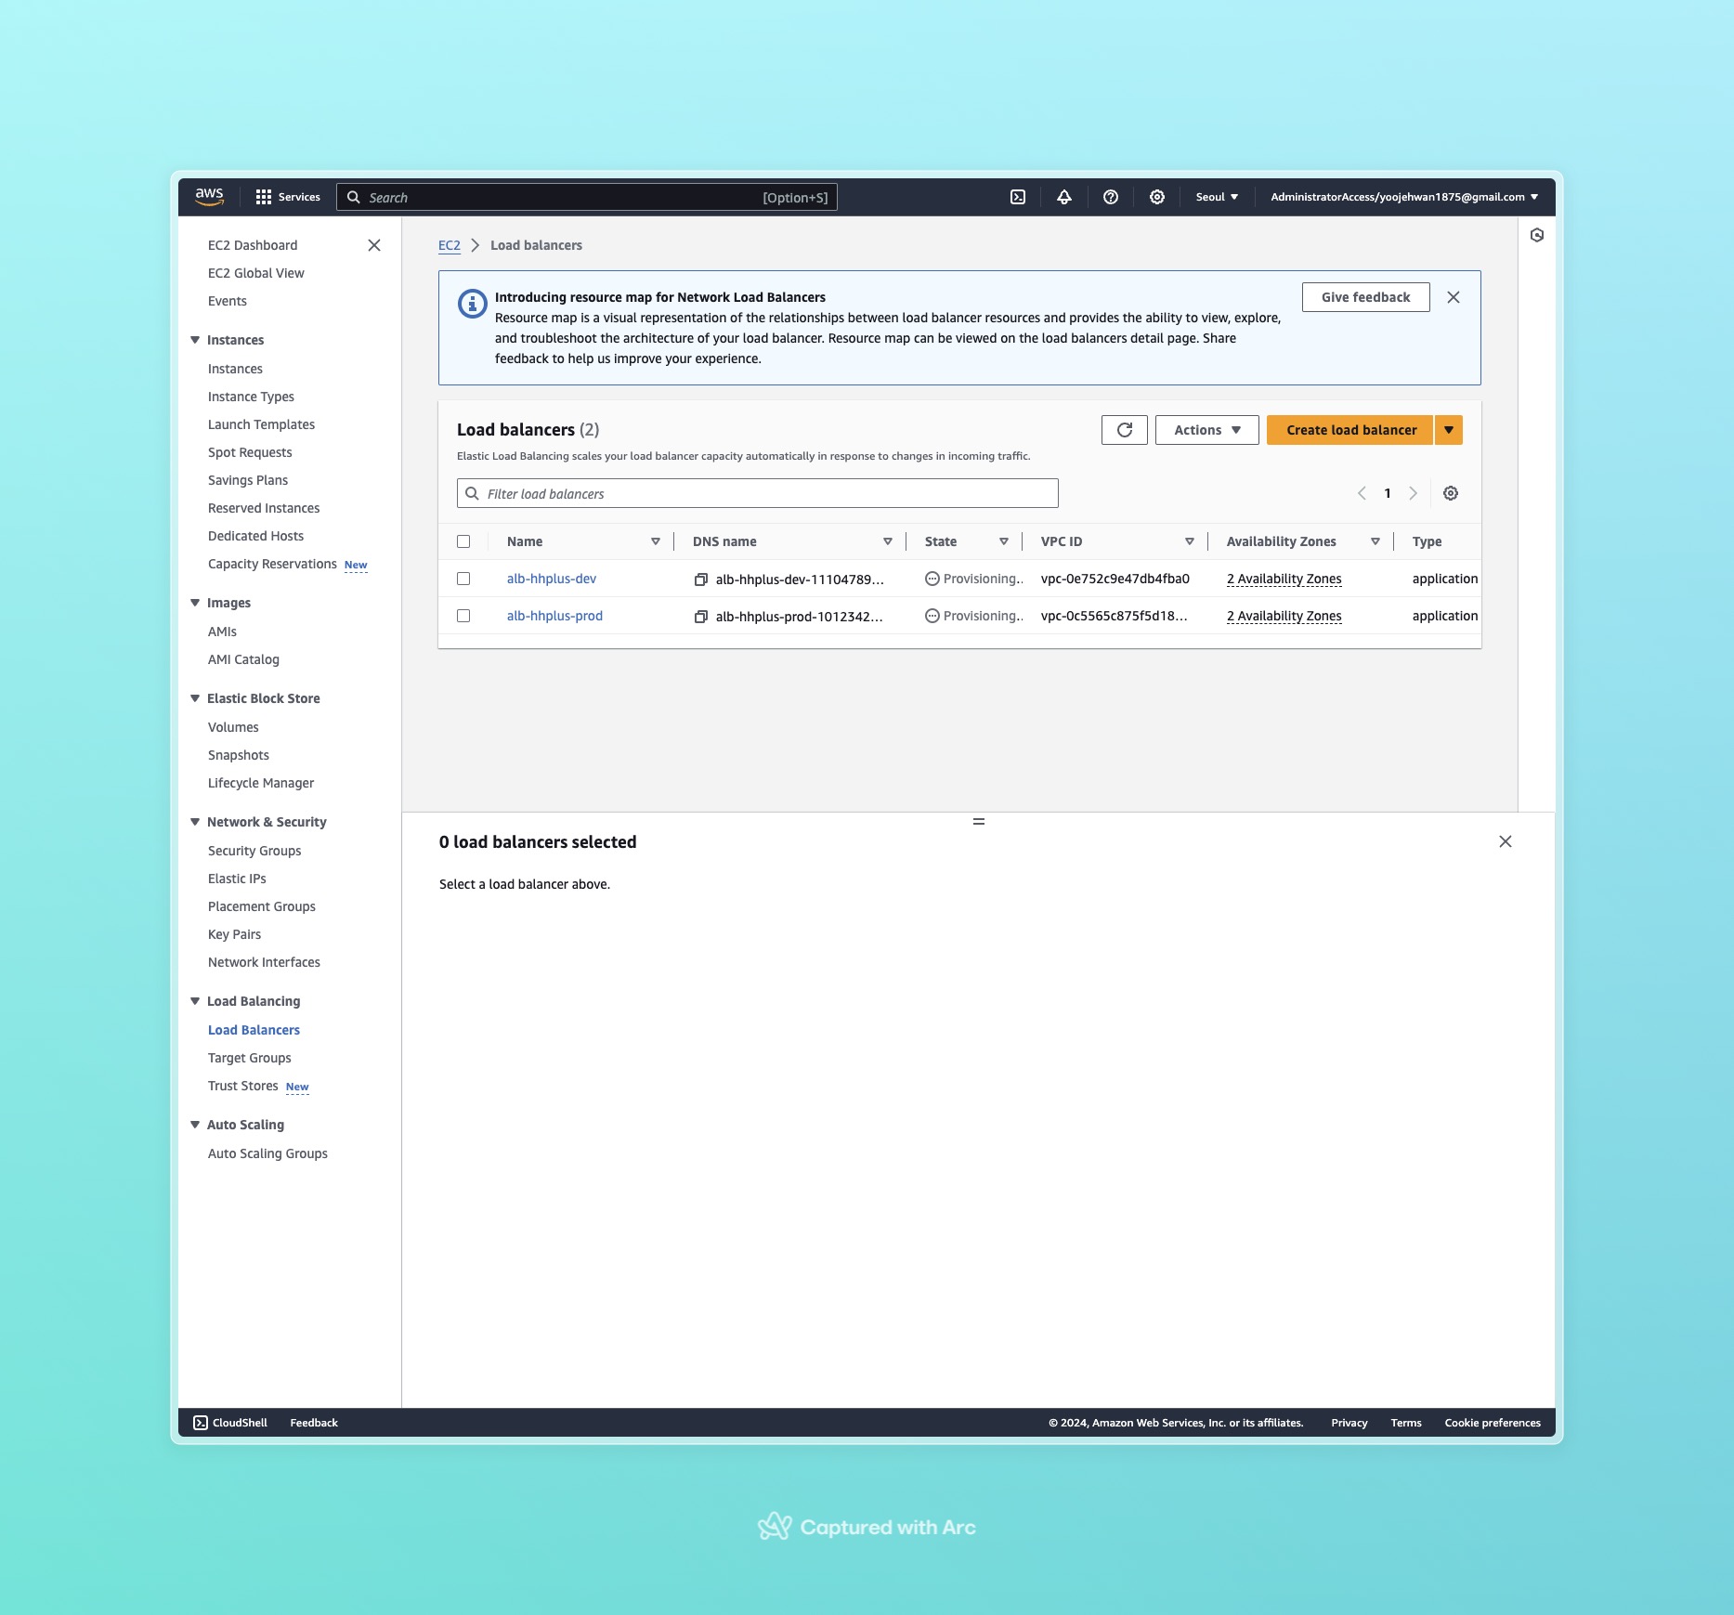Image resolution: width=1734 pixels, height=1615 pixels.
Task: Open CloudShell from the footer
Action: coord(230,1423)
